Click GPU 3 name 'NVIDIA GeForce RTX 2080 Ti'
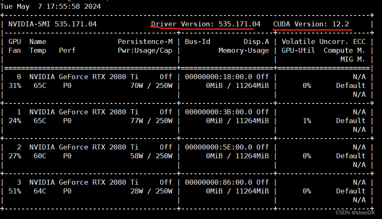Viewport: 382px width, 219px height. coord(84,182)
